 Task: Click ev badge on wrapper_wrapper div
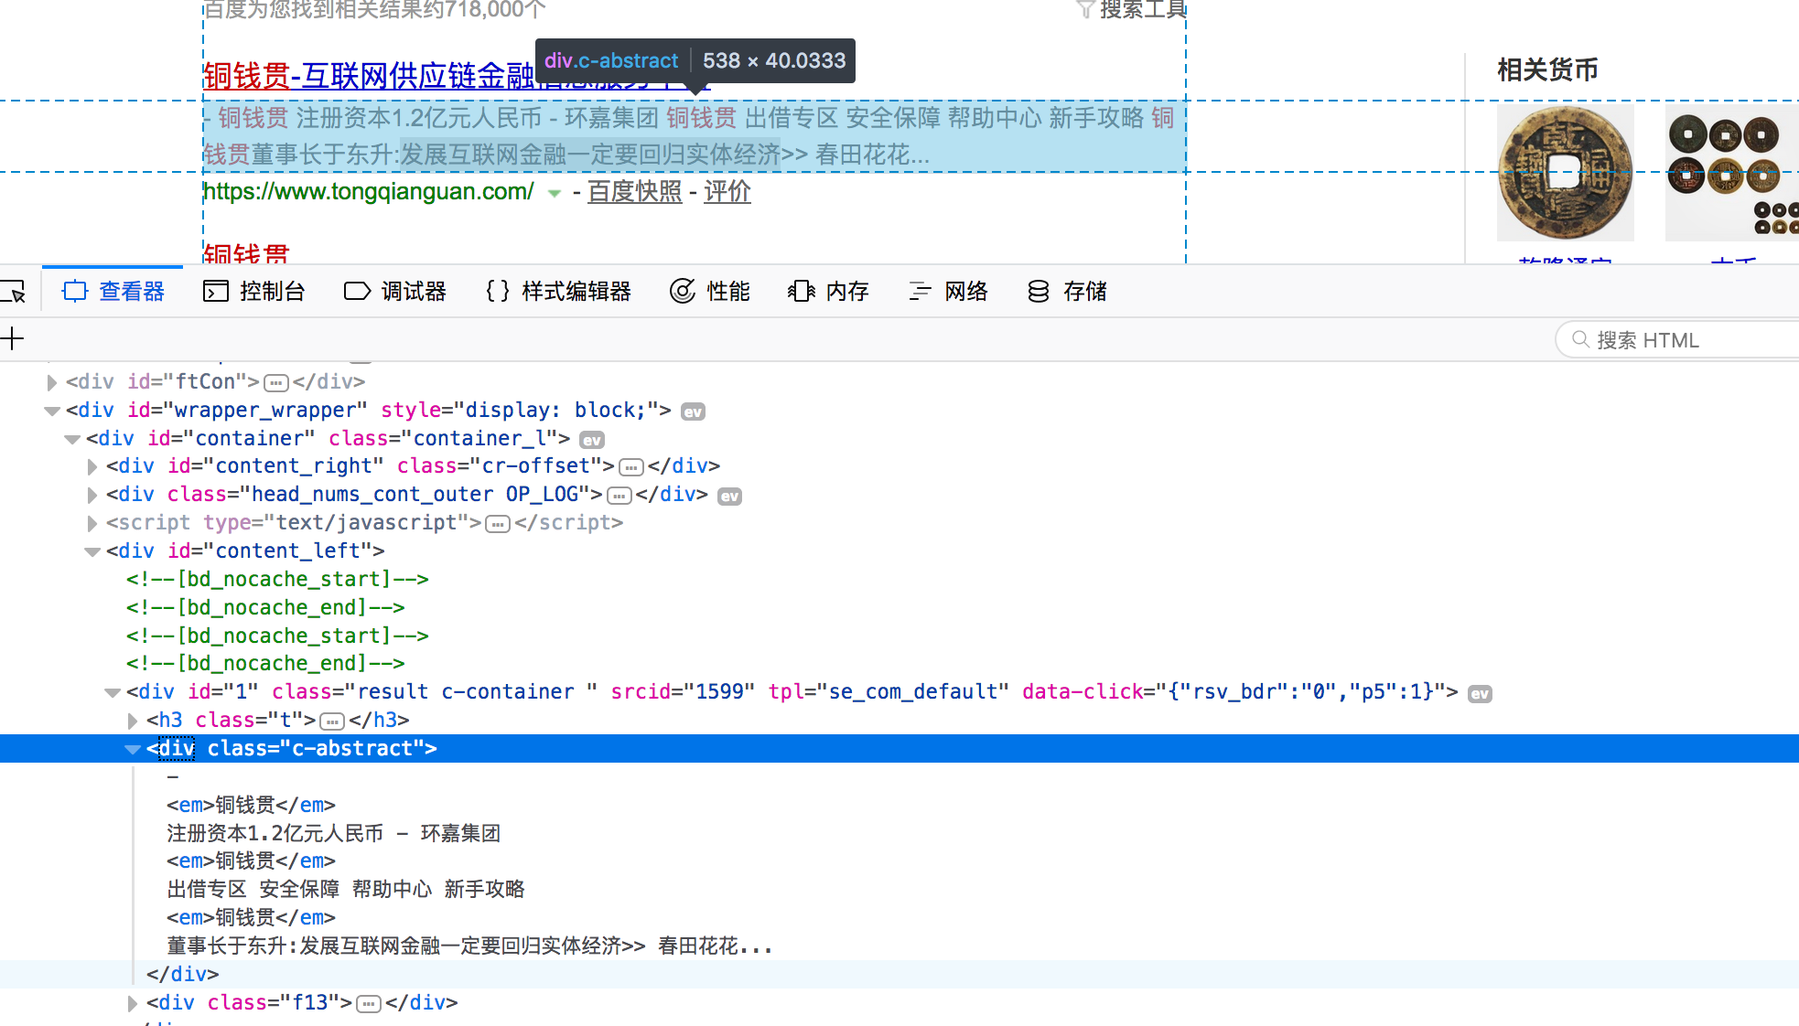pos(693,411)
